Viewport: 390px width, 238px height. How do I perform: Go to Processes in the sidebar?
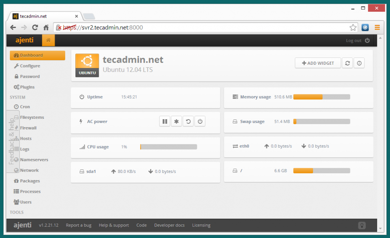click(x=30, y=192)
